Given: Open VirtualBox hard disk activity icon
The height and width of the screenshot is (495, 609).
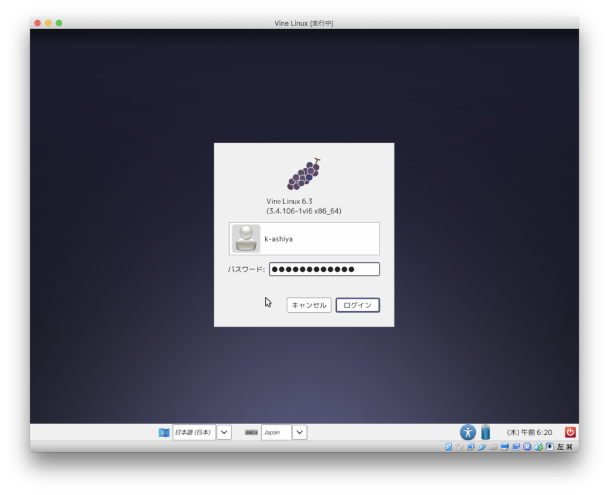Looking at the screenshot, I should tap(448, 447).
